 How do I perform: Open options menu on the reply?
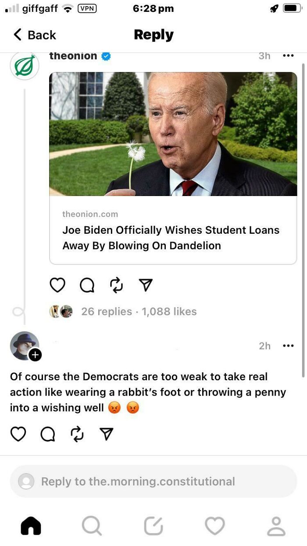tap(288, 346)
